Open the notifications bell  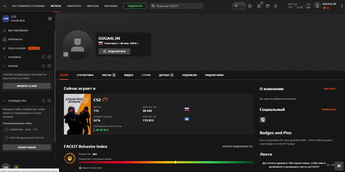276,6
